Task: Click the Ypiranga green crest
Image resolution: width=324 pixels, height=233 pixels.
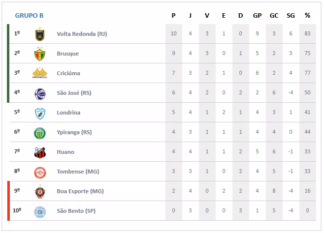Action: coord(39,132)
